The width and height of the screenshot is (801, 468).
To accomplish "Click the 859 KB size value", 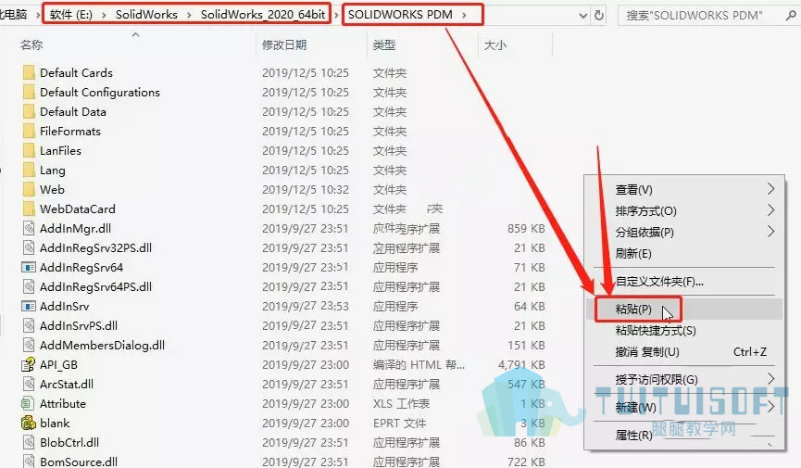I will tap(526, 229).
